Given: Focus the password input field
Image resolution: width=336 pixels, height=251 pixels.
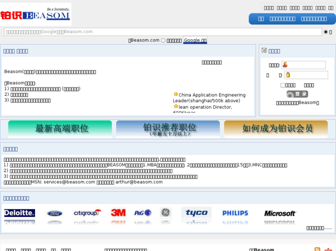Looking at the screenshot, I should point(306,75).
